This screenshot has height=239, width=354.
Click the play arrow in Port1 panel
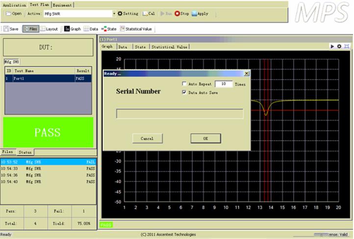[332, 46]
